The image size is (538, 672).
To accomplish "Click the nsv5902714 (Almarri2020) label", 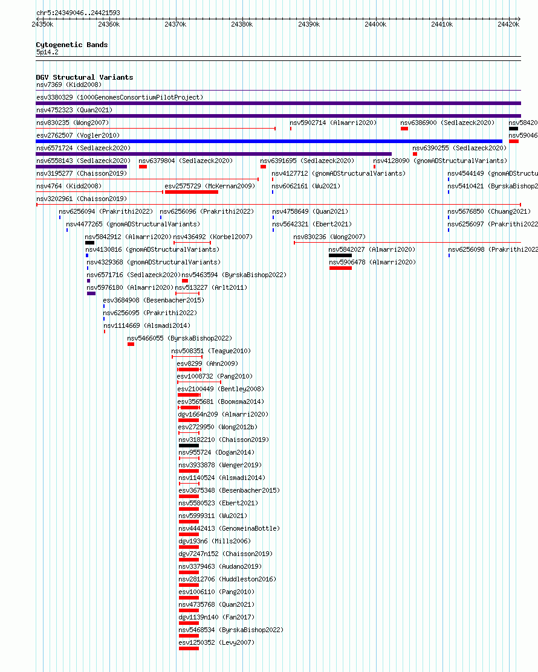I will [x=333, y=123].
